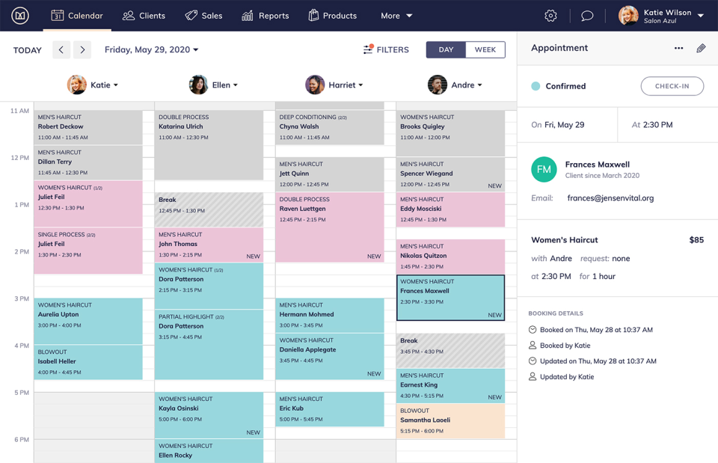Click Ellen's Break block at 12:45 PM

(x=209, y=209)
